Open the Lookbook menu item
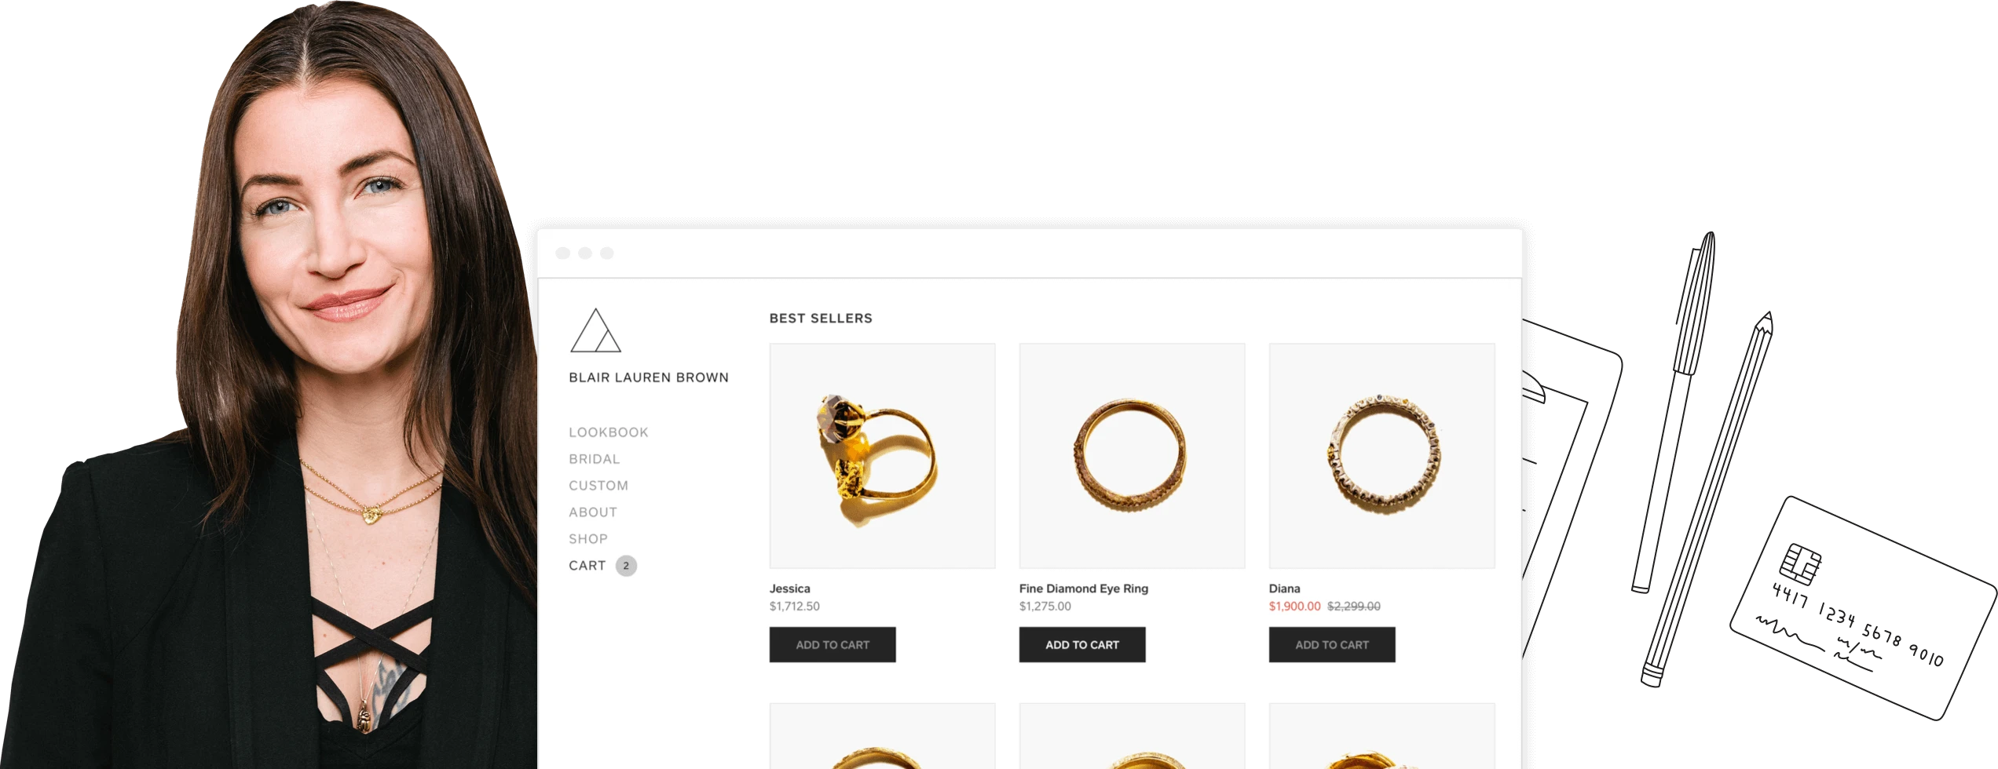The width and height of the screenshot is (1998, 769). click(x=609, y=432)
